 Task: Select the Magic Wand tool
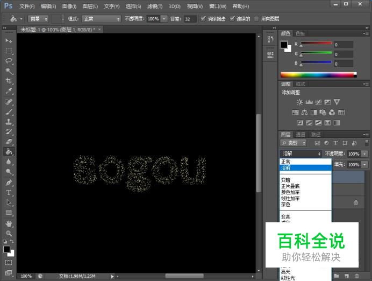pos(9,71)
